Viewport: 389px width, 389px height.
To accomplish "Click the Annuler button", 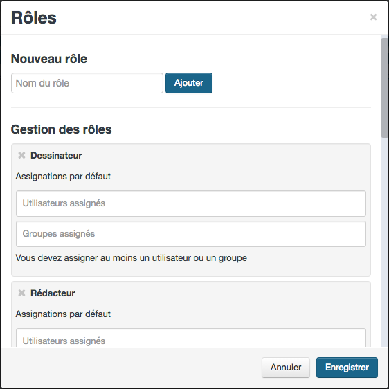I will tap(286, 368).
